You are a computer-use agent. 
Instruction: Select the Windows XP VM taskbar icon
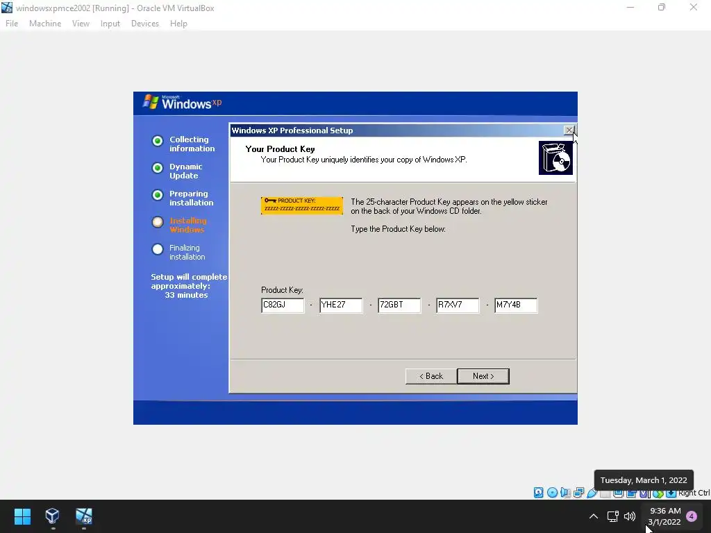(84, 516)
